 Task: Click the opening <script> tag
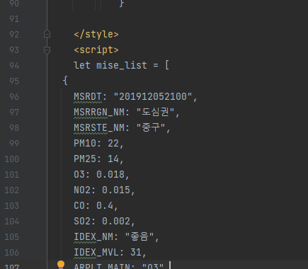tap(96, 50)
